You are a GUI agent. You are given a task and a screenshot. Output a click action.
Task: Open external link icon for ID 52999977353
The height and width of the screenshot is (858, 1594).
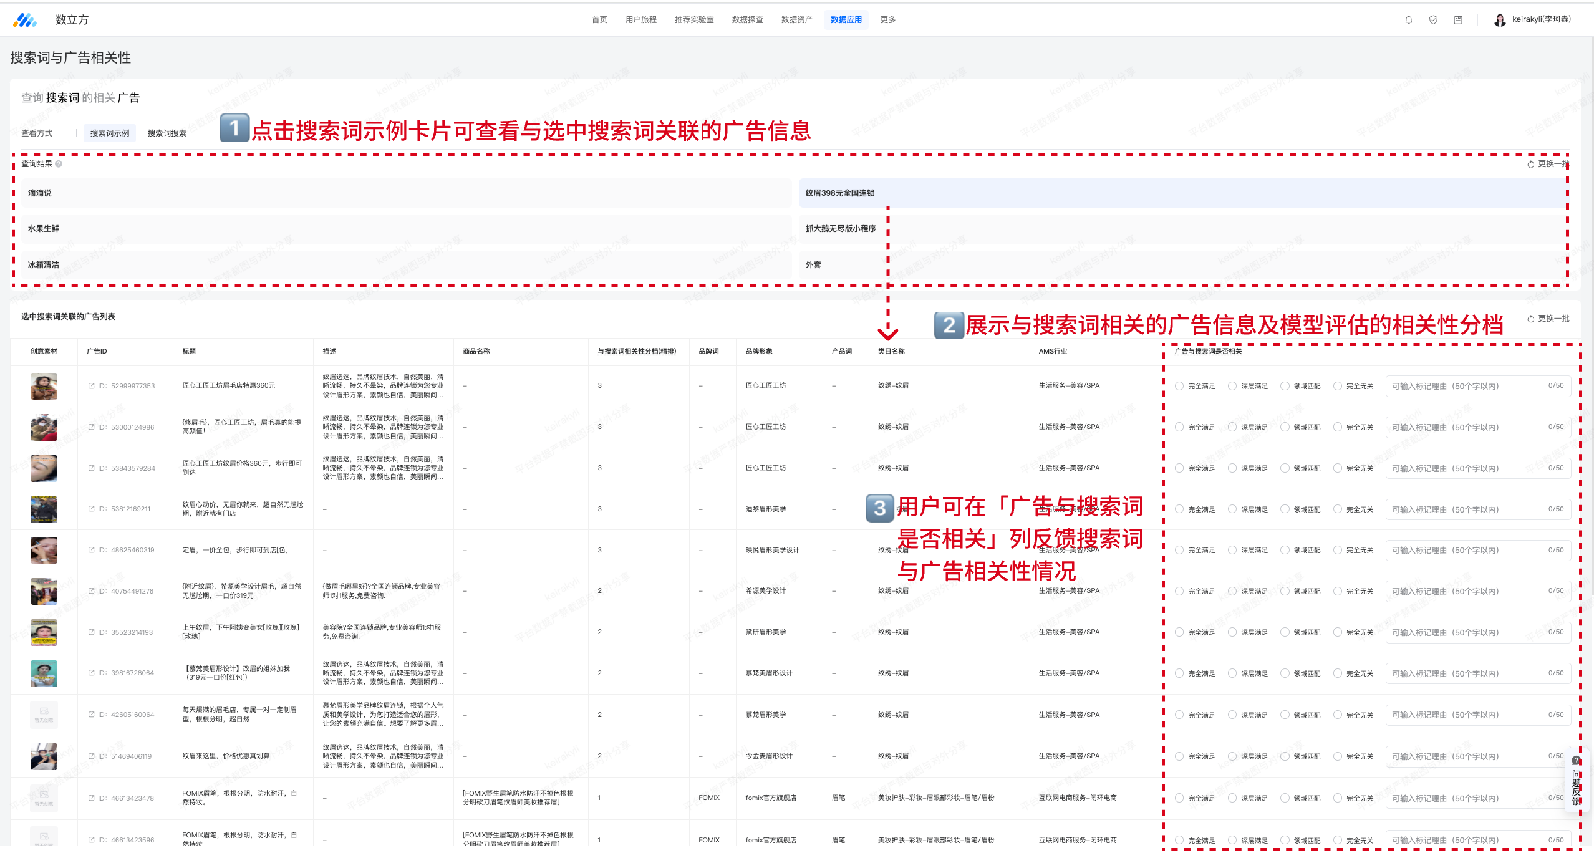click(x=92, y=386)
